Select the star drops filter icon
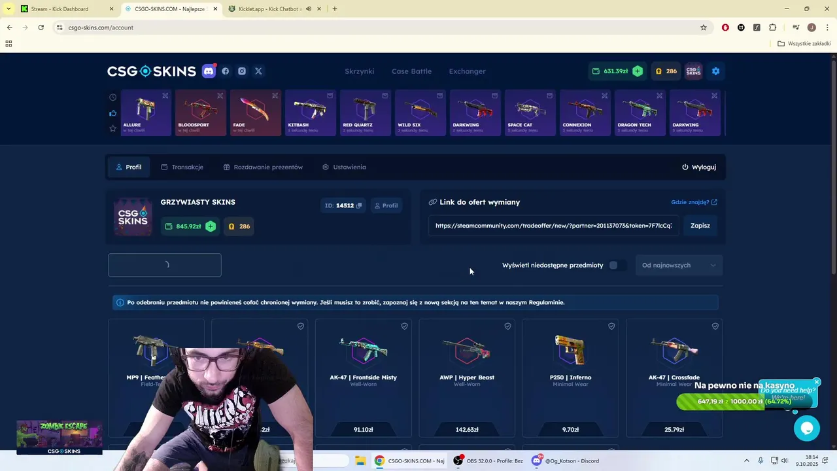 (x=113, y=128)
